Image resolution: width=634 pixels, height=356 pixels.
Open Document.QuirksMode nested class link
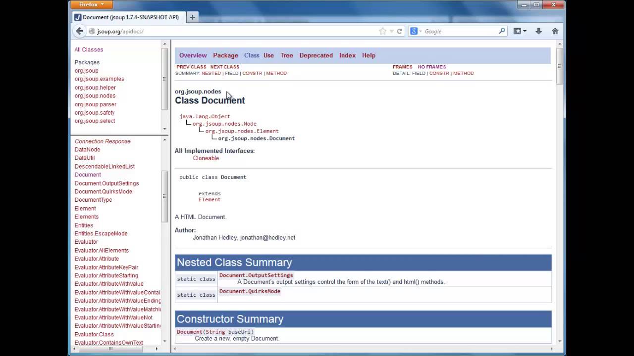250,291
